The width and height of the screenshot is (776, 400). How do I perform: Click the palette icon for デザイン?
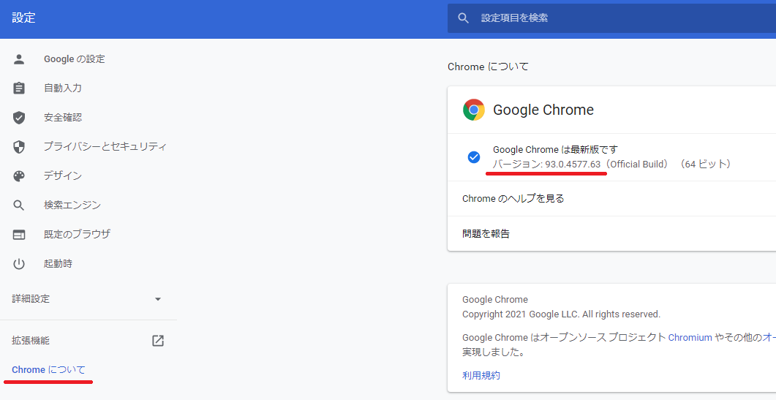pos(19,176)
